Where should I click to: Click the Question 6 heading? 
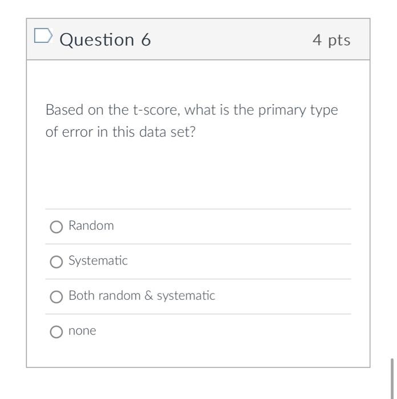click(105, 40)
